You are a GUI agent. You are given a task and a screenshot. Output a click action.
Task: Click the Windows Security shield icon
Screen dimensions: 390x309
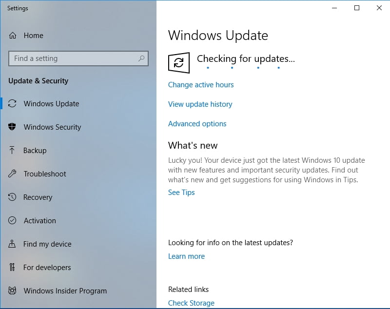12,127
